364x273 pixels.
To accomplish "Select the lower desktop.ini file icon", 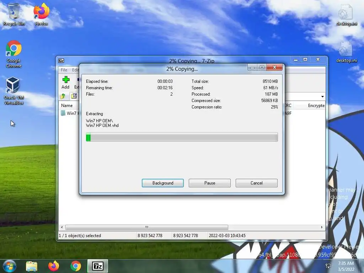I will tap(346, 52).
